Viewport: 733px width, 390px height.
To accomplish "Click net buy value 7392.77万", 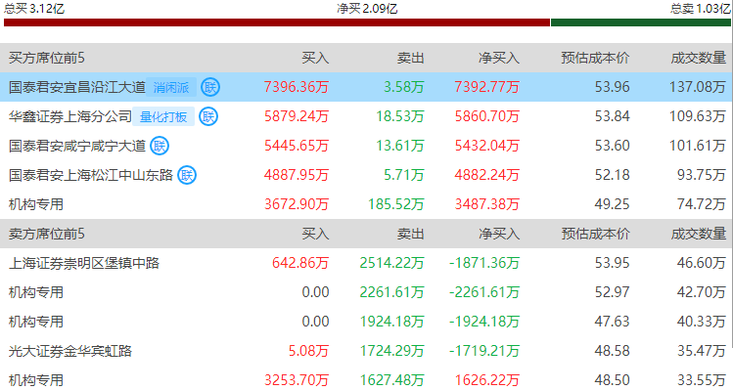I will pyautogui.click(x=487, y=87).
